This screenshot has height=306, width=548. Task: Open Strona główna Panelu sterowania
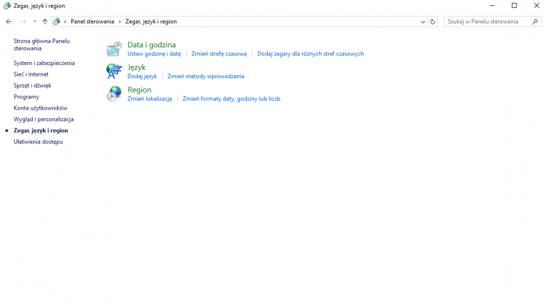click(42, 45)
